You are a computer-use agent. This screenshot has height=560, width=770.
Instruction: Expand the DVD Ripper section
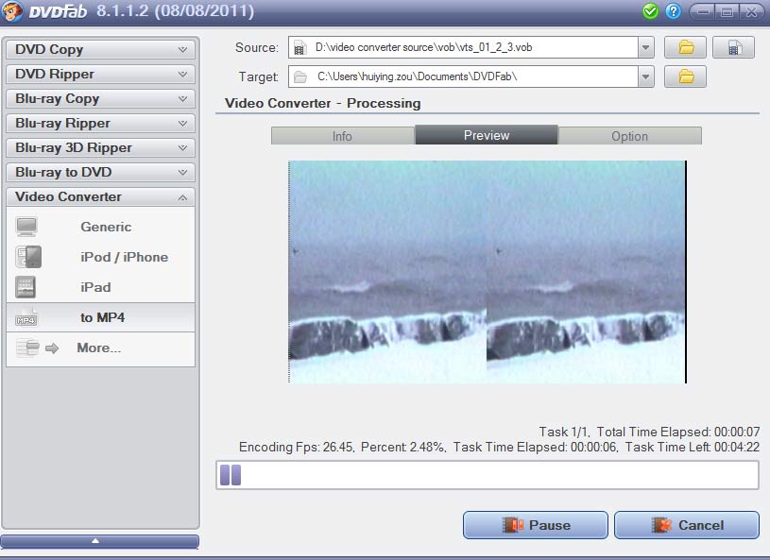pos(101,74)
